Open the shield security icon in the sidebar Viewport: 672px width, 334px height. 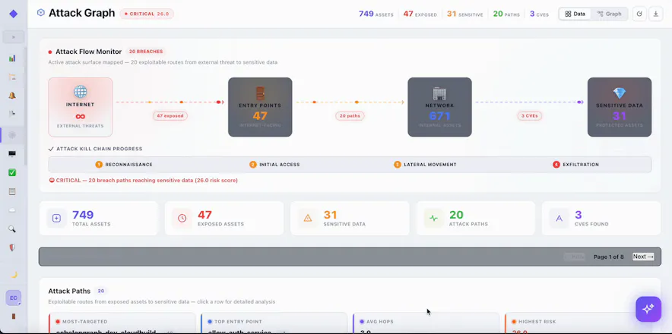coord(12,248)
